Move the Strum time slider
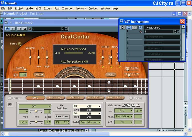 128,70
